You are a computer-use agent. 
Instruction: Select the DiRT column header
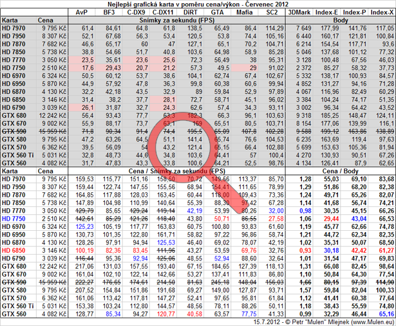point(191,12)
